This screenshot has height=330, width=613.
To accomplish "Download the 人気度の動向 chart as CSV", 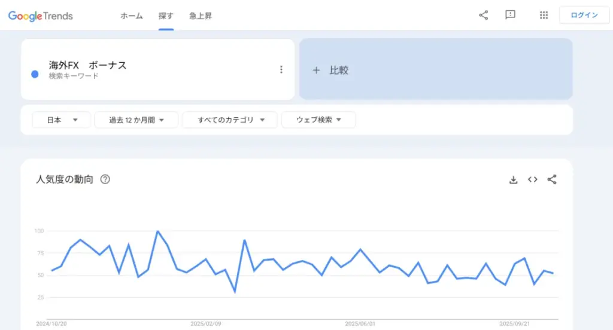I will (513, 179).
